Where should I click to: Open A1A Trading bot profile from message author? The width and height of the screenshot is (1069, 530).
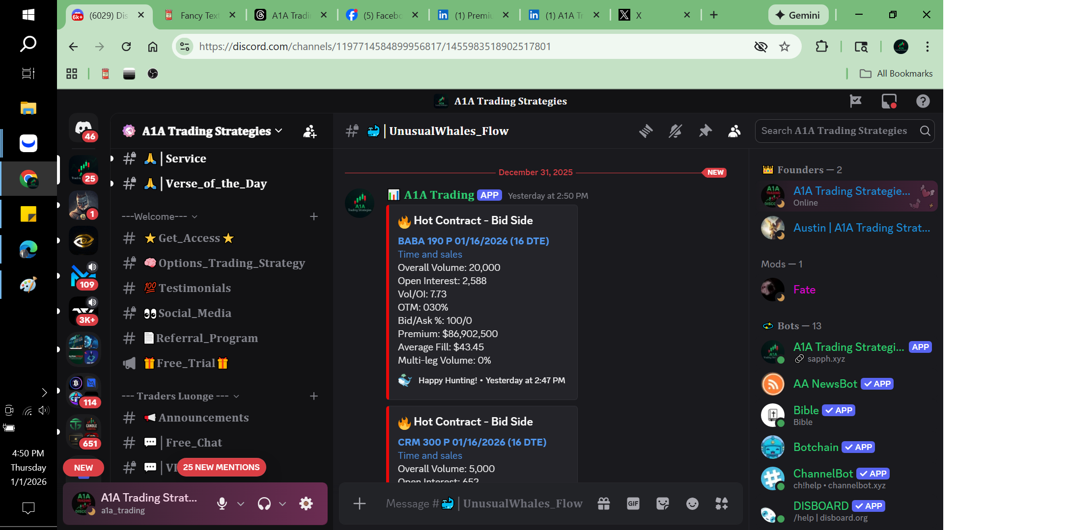point(439,195)
